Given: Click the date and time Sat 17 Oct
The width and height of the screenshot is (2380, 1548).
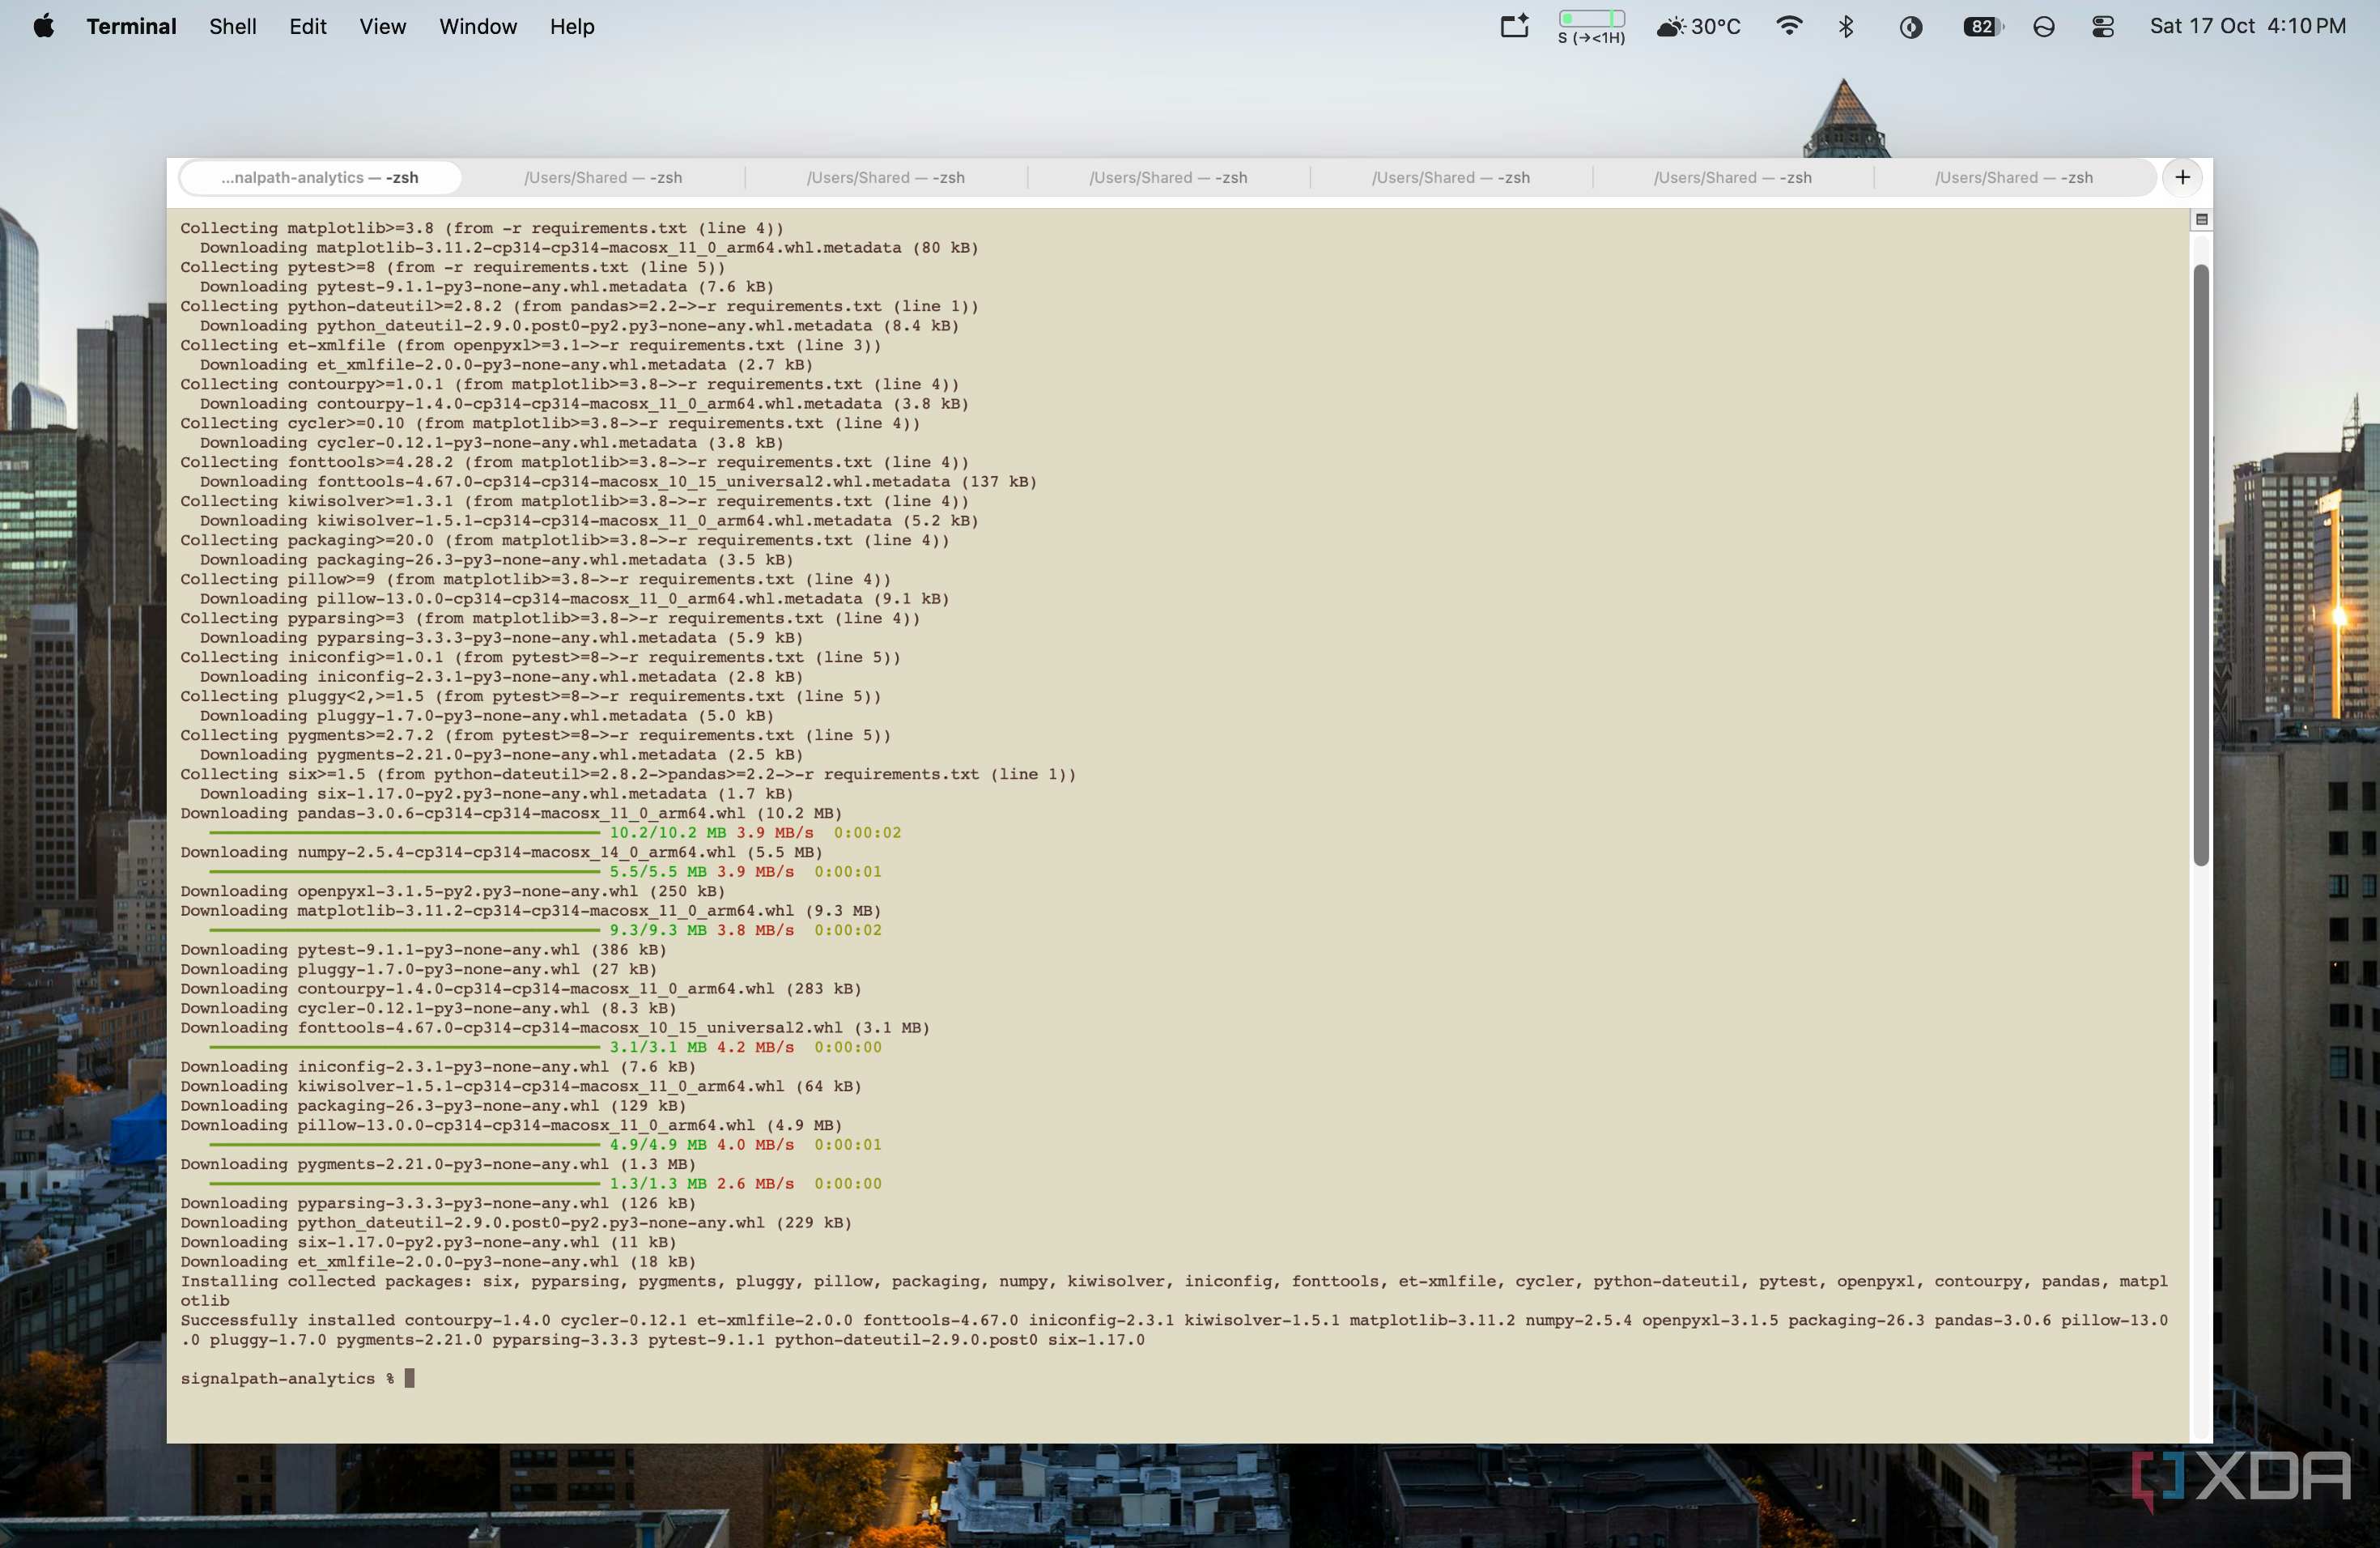Looking at the screenshot, I should [2247, 27].
